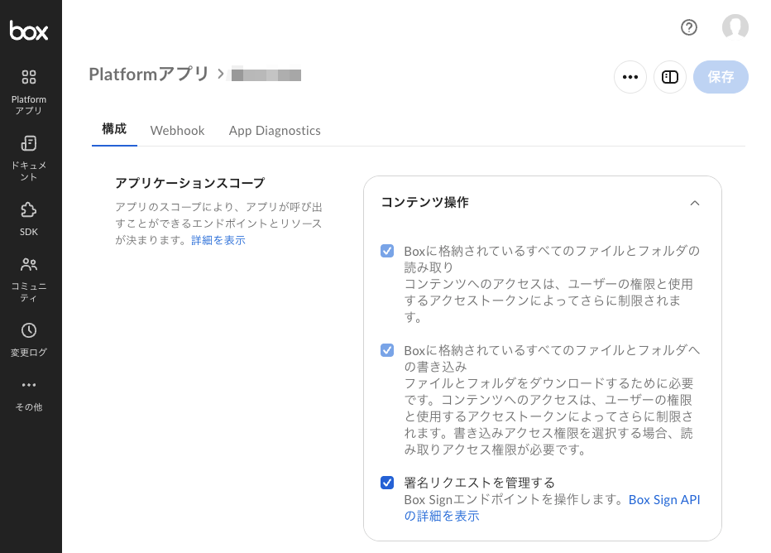Image resolution: width=771 pixels, height=553 pixels.
Task: Open Platformアプリ in the sidebar
Action: [29, 92]
